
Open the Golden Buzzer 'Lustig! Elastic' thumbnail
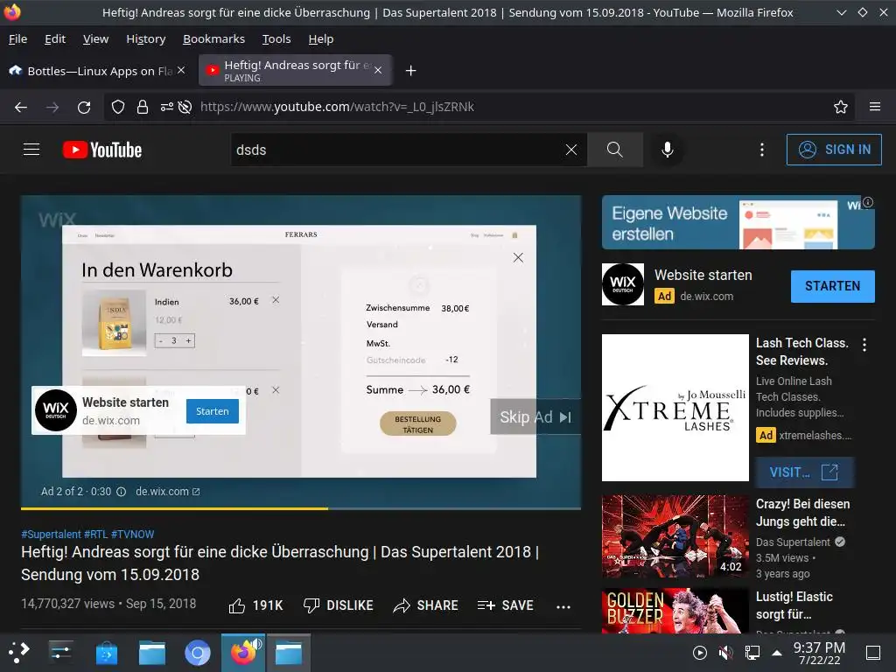point(675,611)
